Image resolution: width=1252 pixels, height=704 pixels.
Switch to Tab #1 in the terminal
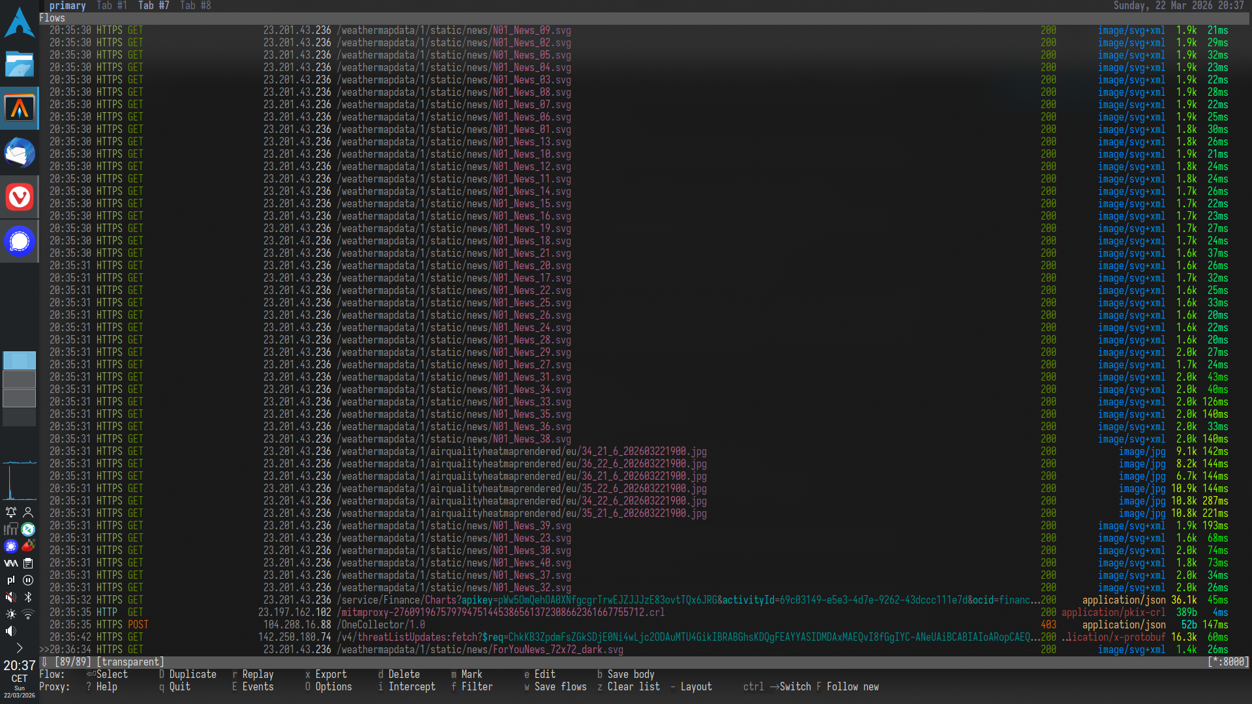click(111, 5)
